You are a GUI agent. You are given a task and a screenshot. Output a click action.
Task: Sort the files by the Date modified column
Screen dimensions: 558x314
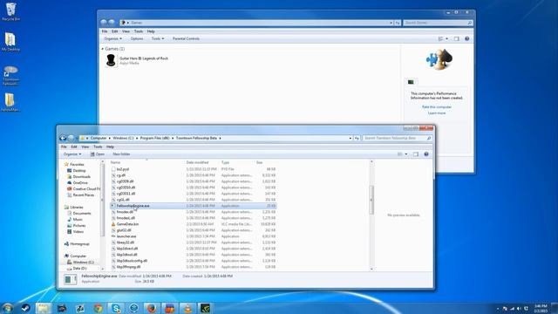(201, 162)
